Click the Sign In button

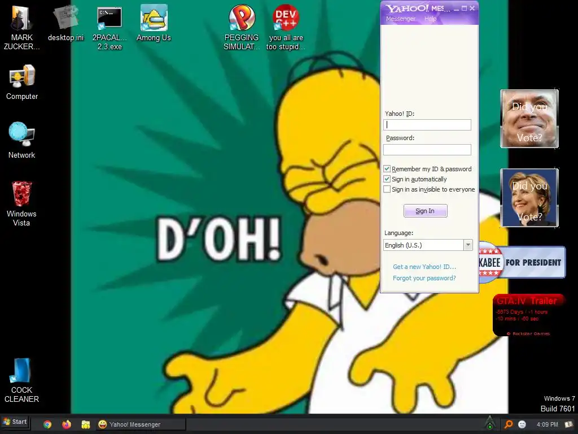click(x=426, y=211)
